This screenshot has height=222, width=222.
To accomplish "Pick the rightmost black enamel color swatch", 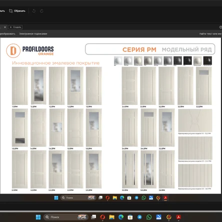I will click(207, 60).
